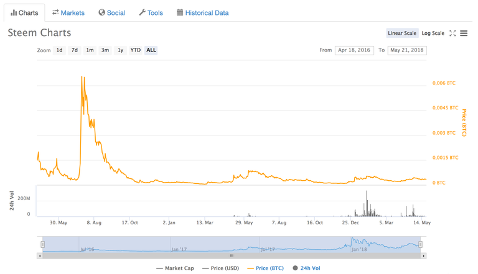The height and width of the screenshot is (274, 478).
Task: Click the 13. Mar date label
Action: point(205,223)
